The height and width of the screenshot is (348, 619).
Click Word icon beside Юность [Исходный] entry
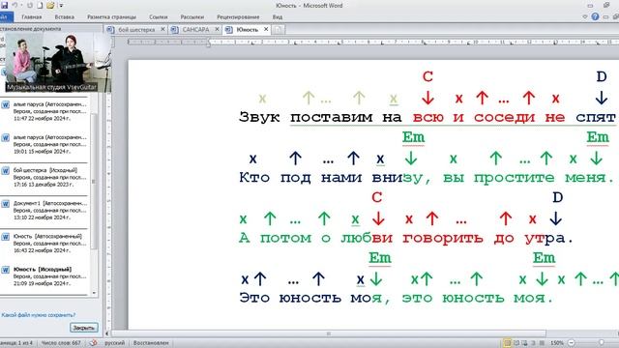tap(6, 270)
